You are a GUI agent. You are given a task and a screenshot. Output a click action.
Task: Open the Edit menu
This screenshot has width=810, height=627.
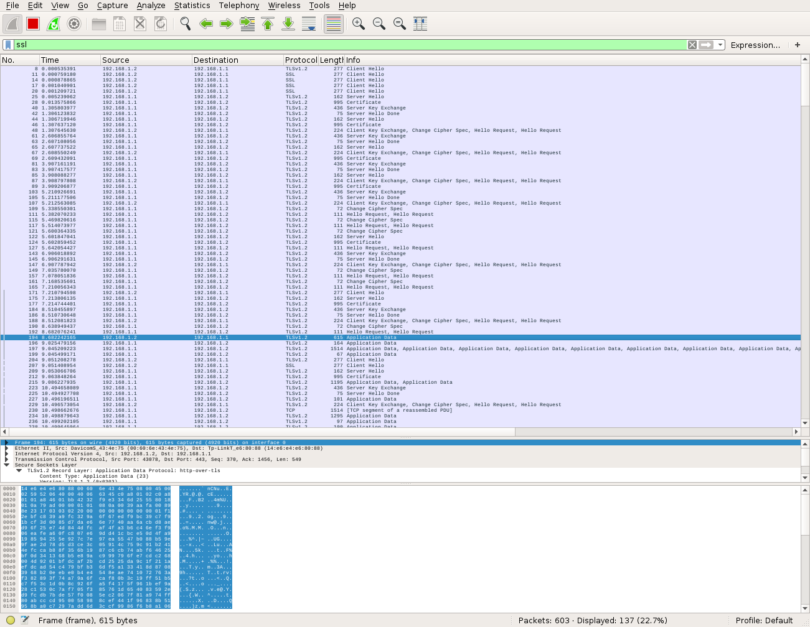[x=35, y=5]
